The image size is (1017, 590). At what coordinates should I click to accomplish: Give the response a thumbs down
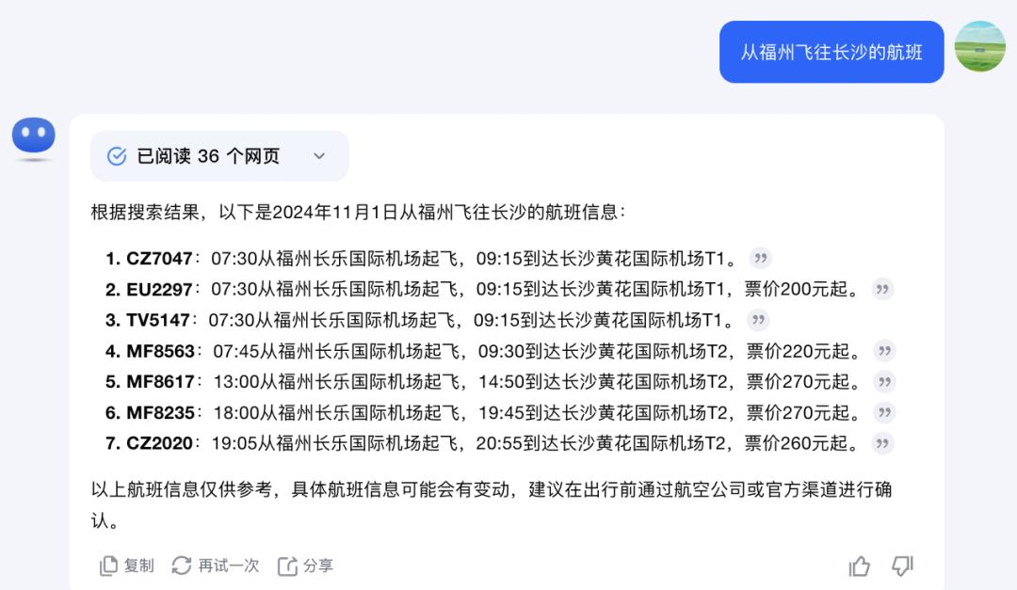click(902, 566)
